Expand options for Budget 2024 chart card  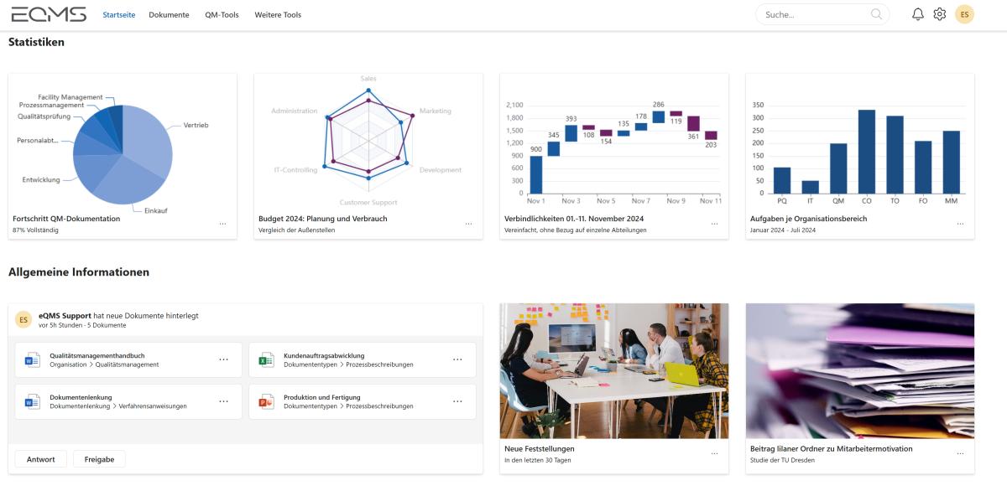click(x=468, y=225)
